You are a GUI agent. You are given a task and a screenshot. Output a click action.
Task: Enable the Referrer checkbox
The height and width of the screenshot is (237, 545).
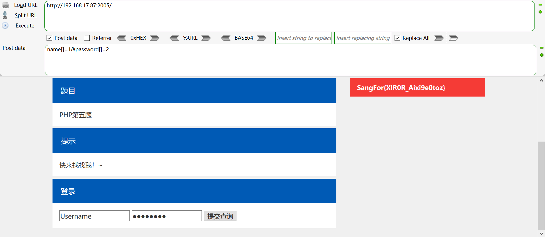tap(87, 38)
